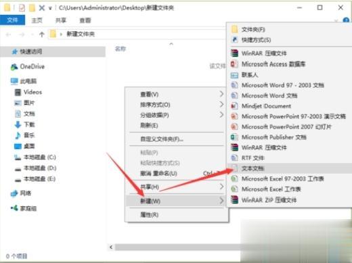Viewport: 352px width, 263px height.
Task: Click the sort chevron above 名称 column
Action: click(171, 44)
